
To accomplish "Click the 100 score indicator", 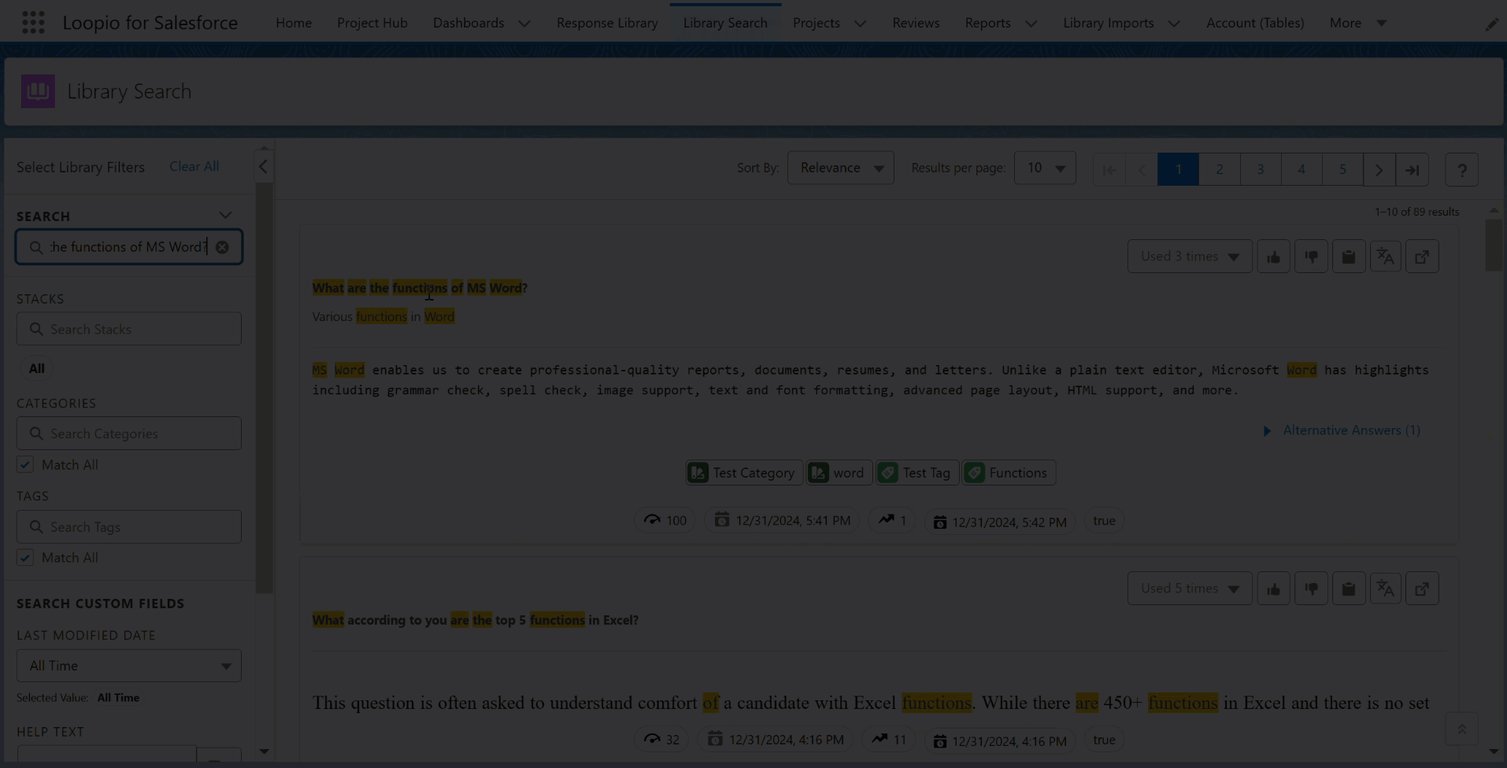I will (x=665, y=521).
